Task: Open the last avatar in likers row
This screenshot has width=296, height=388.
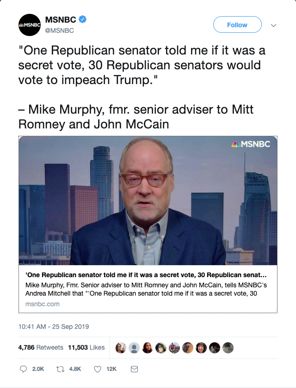Action: coord(228,348)
